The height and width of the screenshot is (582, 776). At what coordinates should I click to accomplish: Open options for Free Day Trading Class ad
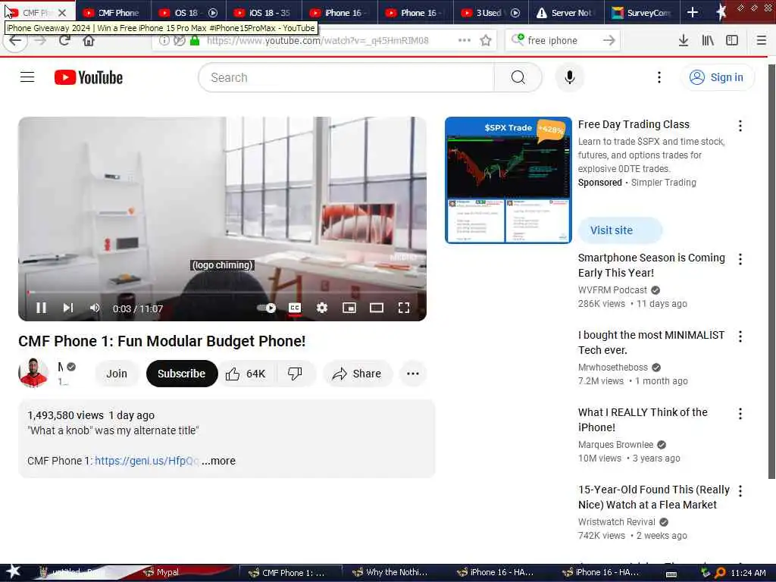click(x=740, y=126)
